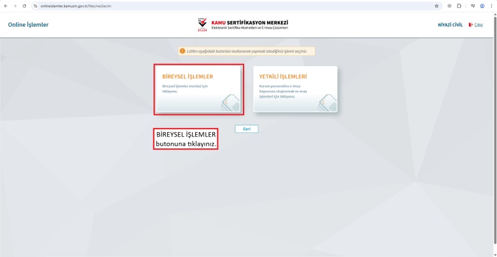
Task: Click the browser forward arrow
Action: tap(14, 6)
